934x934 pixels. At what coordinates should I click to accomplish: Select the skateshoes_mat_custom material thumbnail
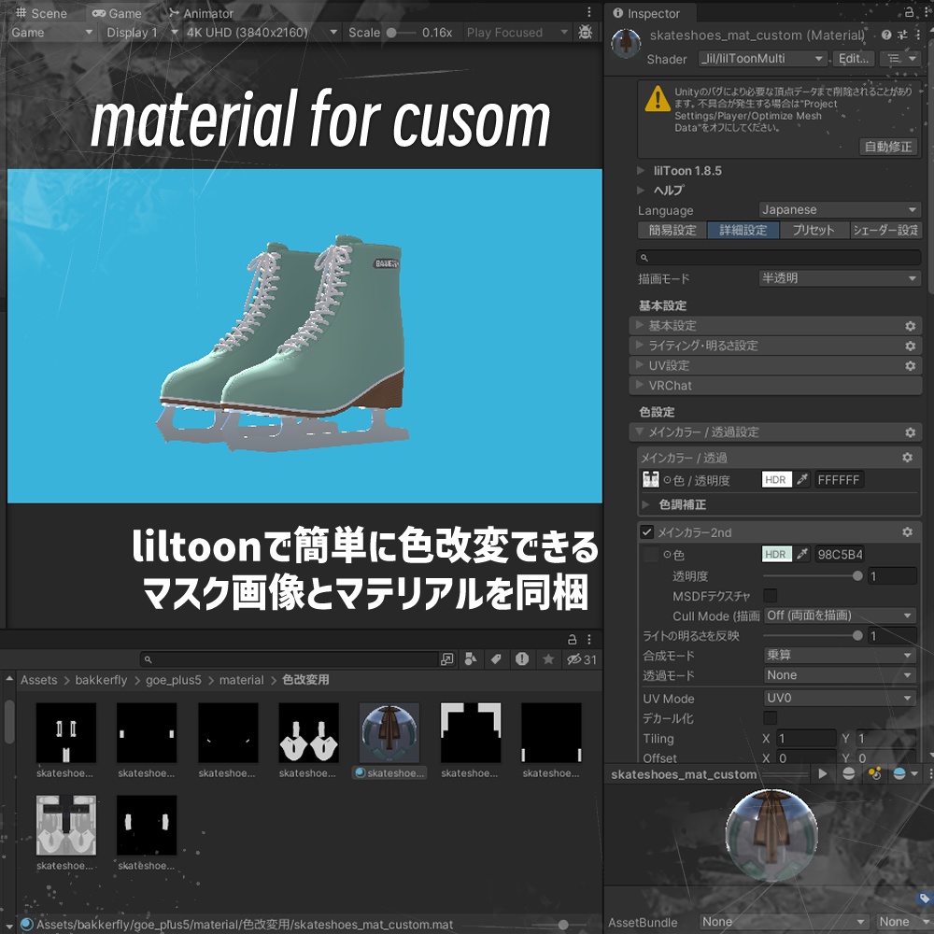point(389,732)
